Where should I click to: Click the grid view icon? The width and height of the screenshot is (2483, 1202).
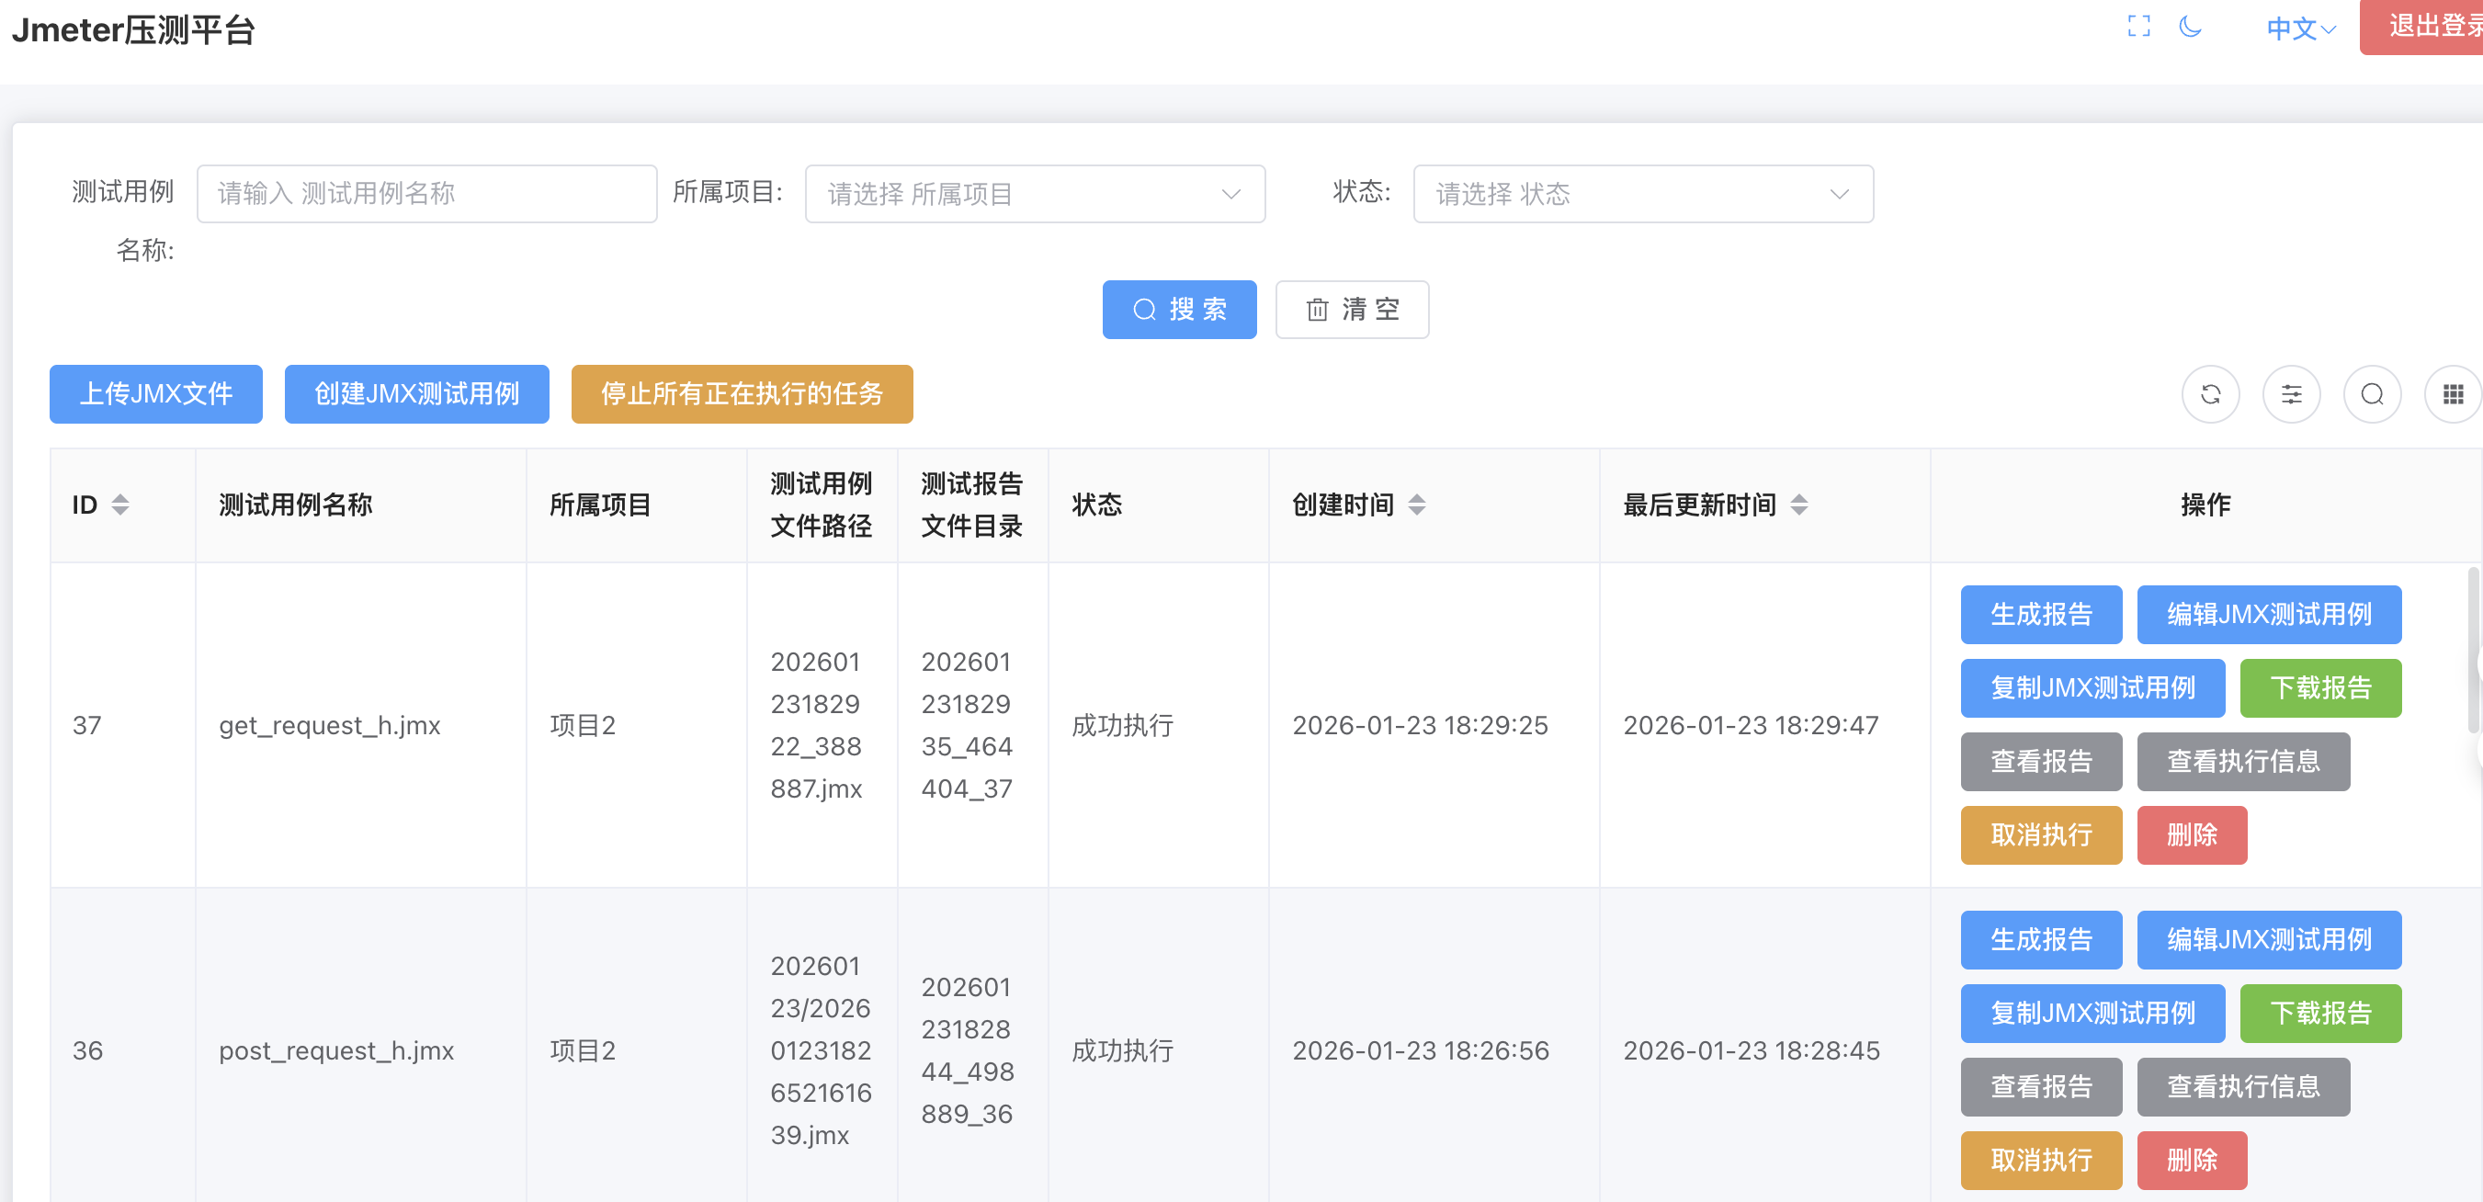(2452, 394)
